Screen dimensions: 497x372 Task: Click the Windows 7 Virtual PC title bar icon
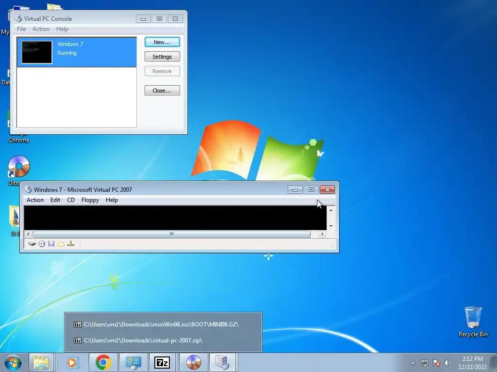(x=28, y=189)
